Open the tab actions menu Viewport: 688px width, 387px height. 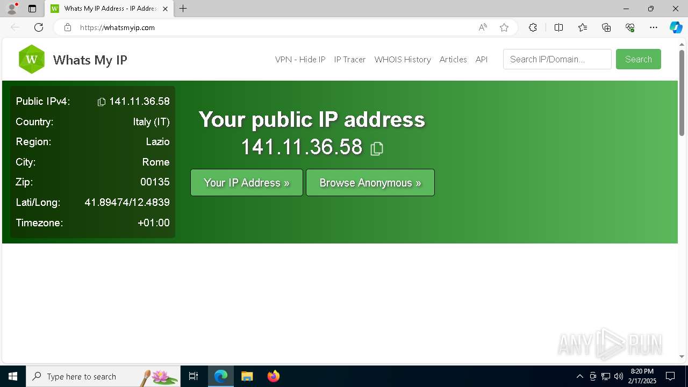(x=32, y=9)
